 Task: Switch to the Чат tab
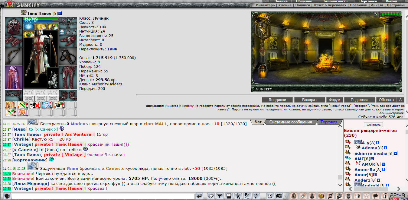pyautogui.click(x=258, y=122)
